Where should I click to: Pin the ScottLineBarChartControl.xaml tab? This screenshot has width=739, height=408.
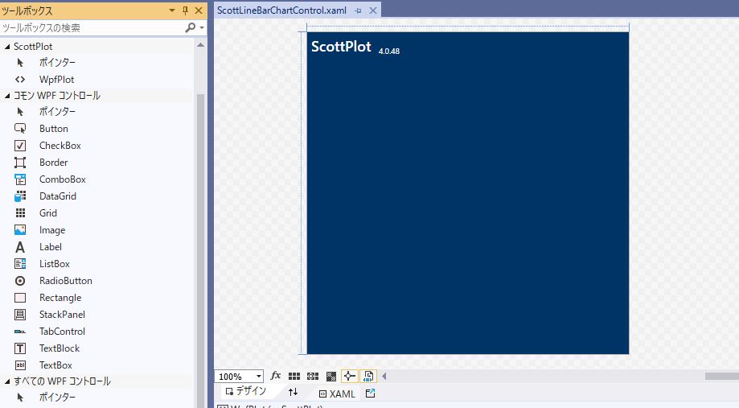click(358, 10)
